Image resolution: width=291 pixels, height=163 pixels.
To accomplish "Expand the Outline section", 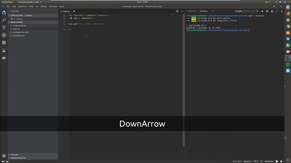I will click(x=33, y=155).
